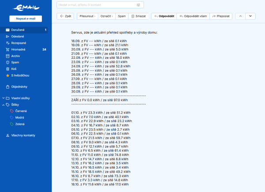Click the Email logo

(x=26, y=8)
